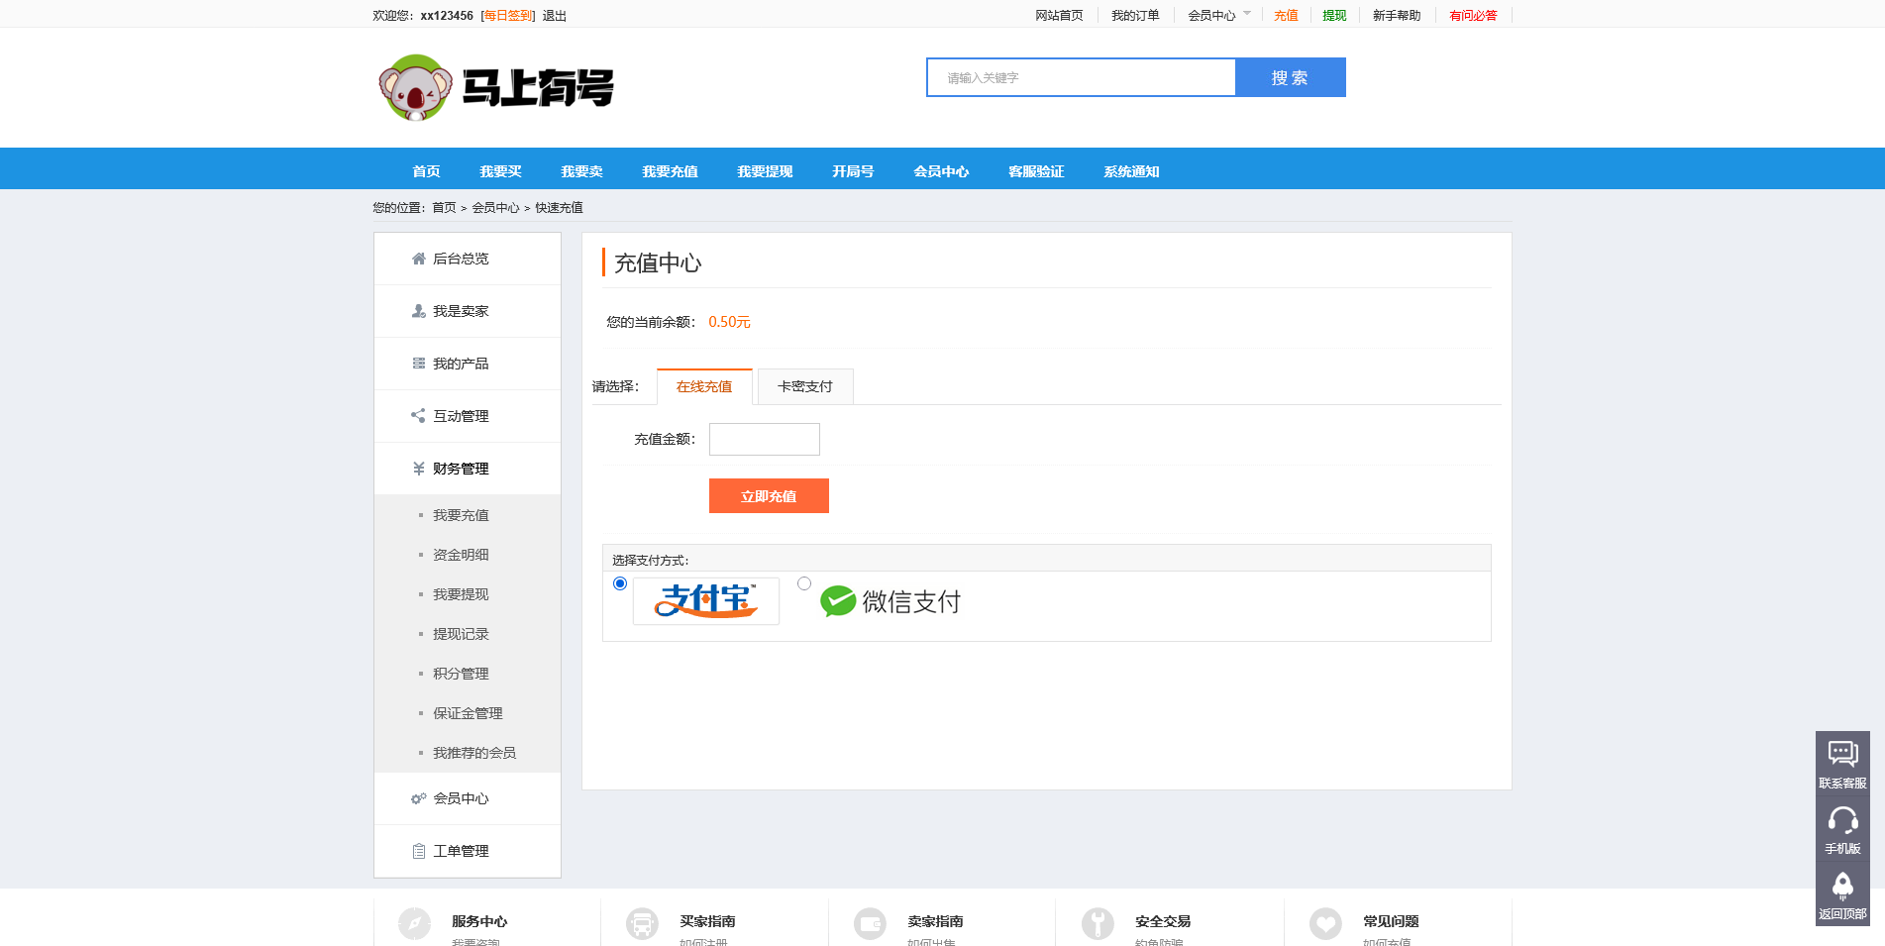
Task: Click the orange 充值 top-bar link
Action: point(1286,16)
